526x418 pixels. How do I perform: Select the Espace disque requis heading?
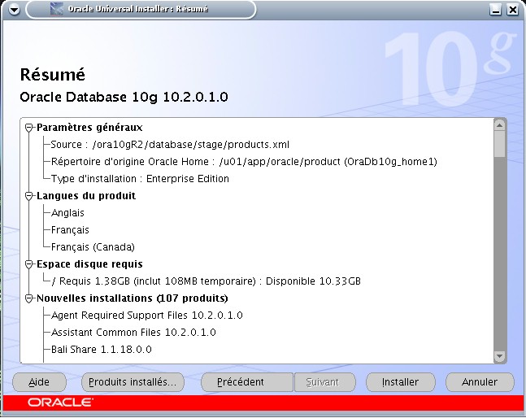point(89,264)
